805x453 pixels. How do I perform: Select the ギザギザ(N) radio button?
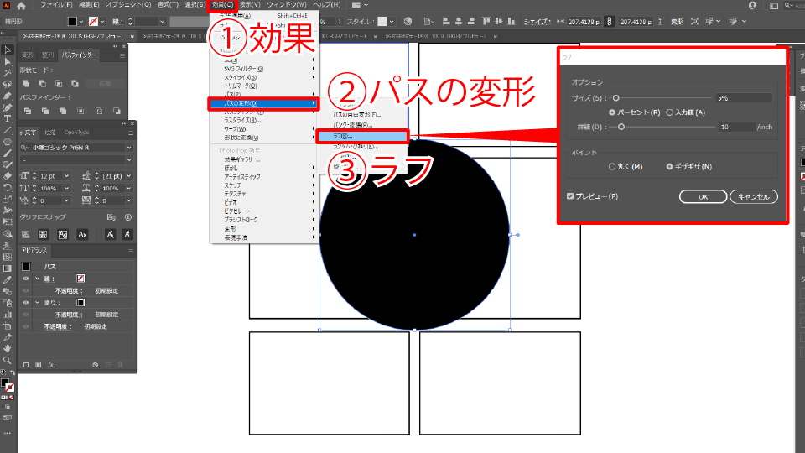(669, 166)
